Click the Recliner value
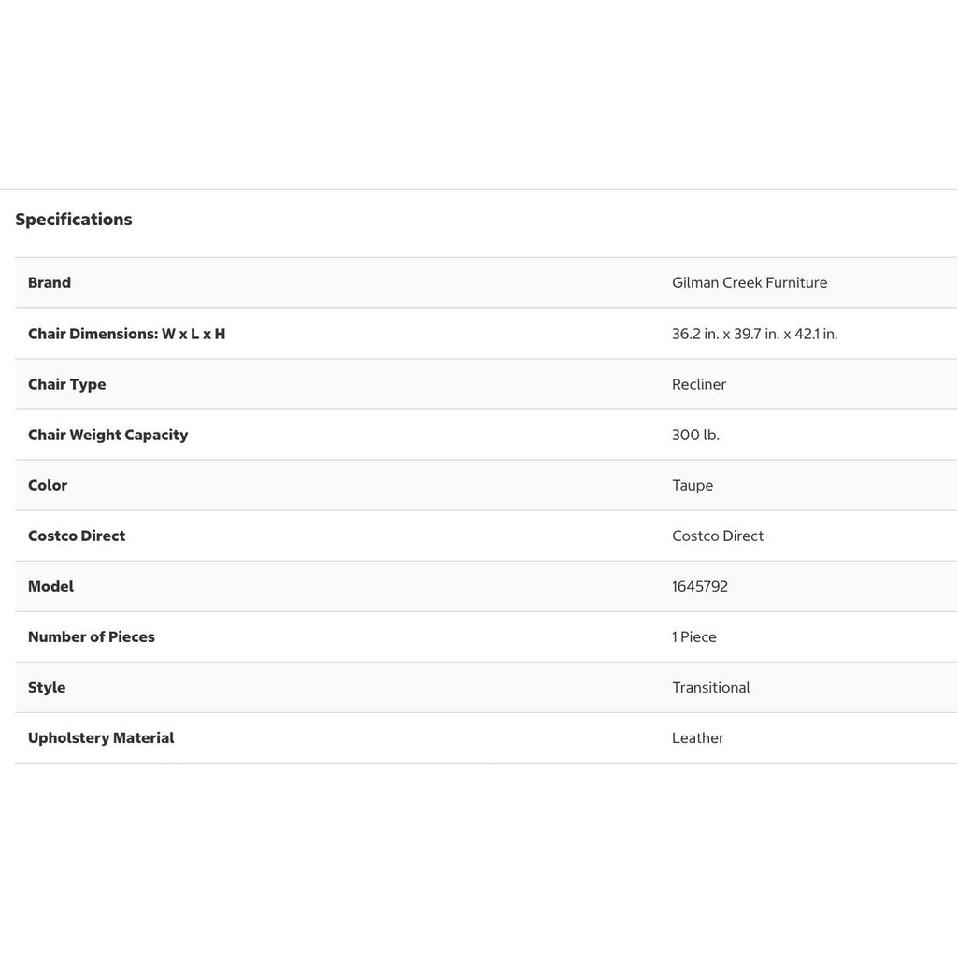The height and width of the screenshot is (957, 957). point(699,384)
